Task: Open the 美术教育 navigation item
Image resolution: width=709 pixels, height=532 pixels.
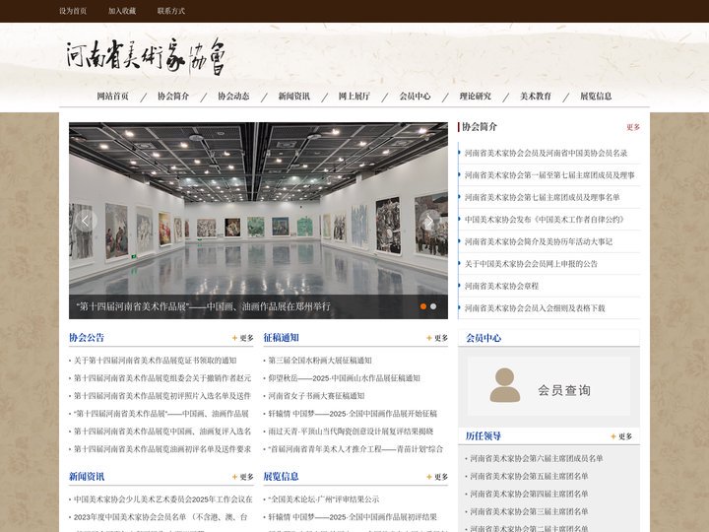Action: (x=536, y=96)
